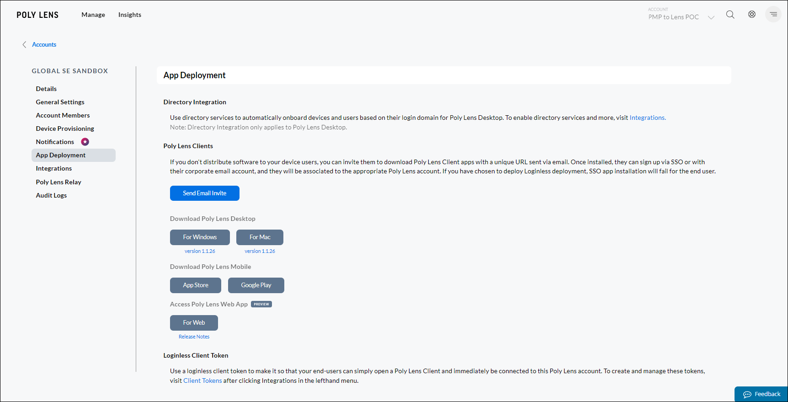
Task: Click the Feedback chat bubble icon
Action: click(747, 394)
